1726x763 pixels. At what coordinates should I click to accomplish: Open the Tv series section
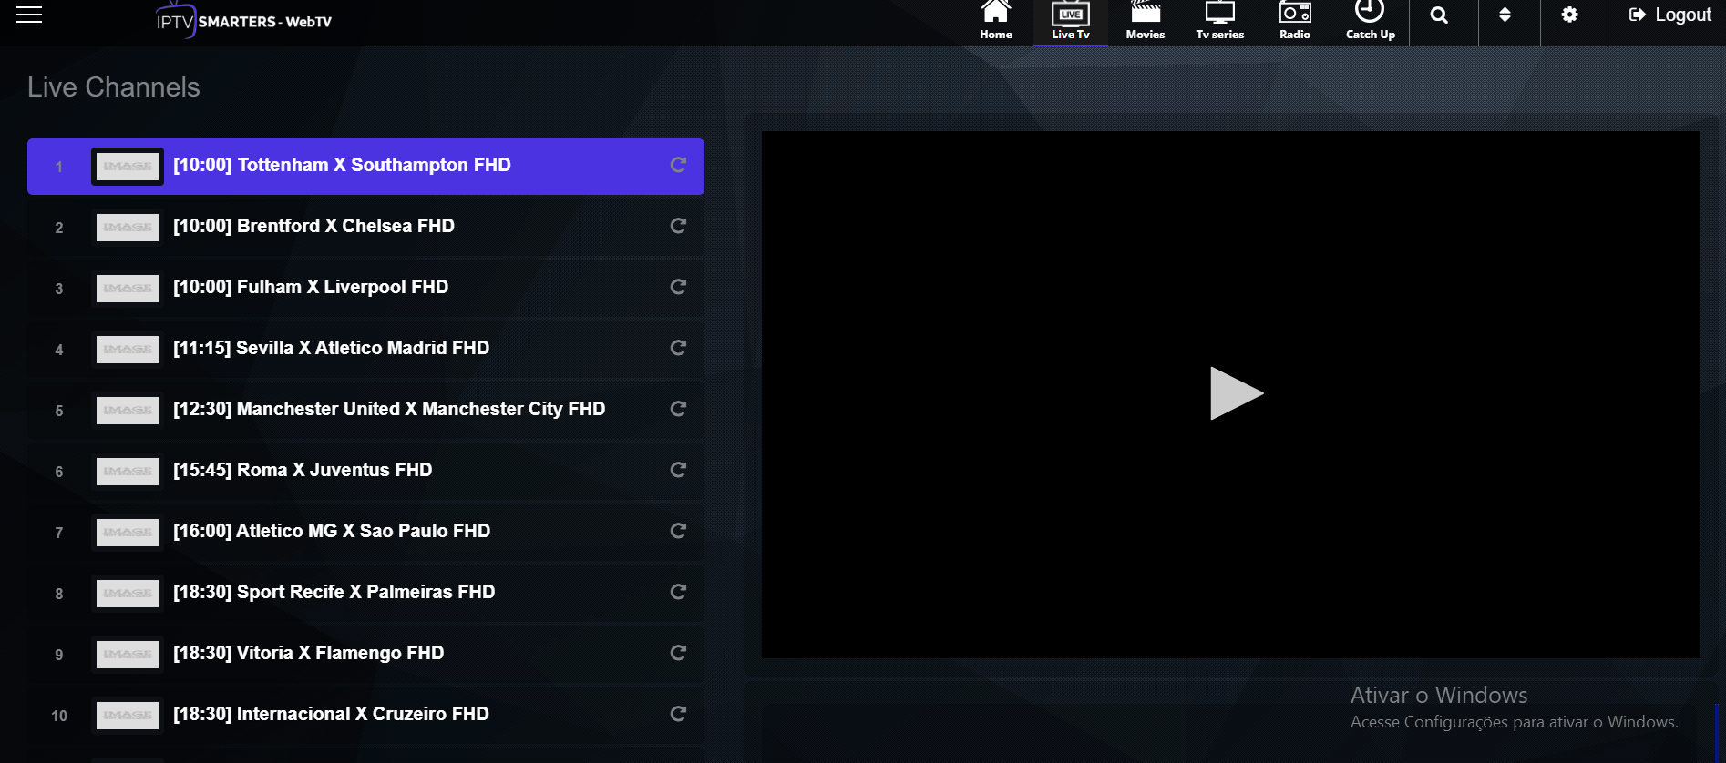(1219, 21)
